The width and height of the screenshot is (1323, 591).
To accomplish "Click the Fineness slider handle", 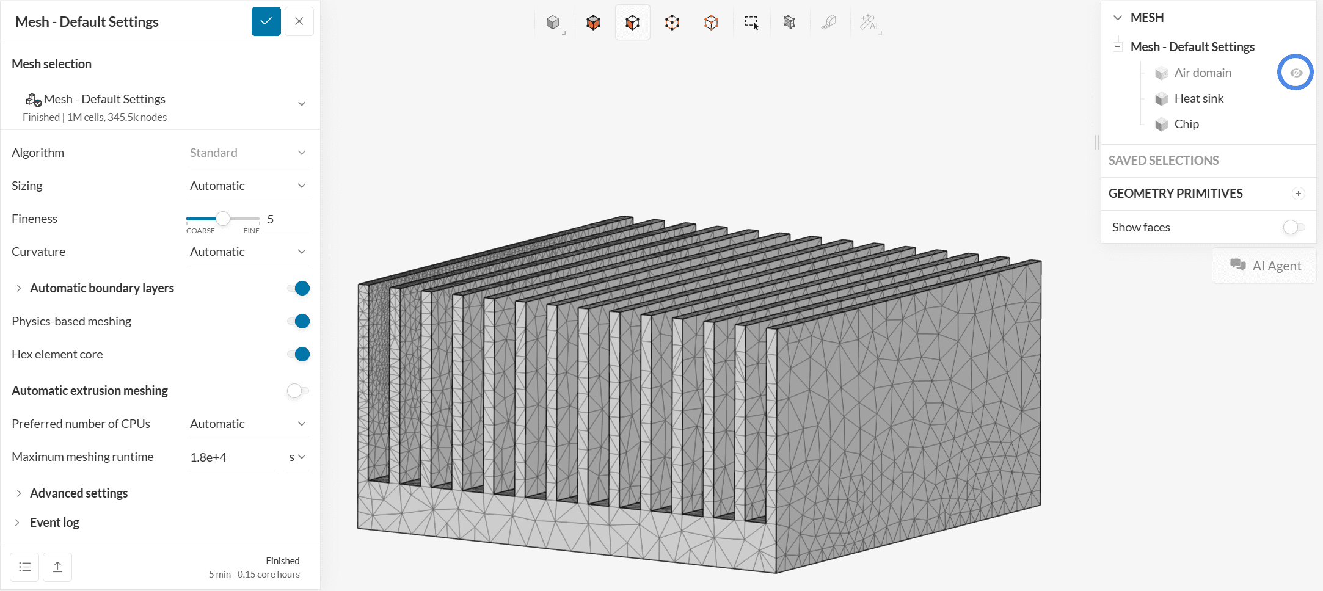I will coord(223,219).
